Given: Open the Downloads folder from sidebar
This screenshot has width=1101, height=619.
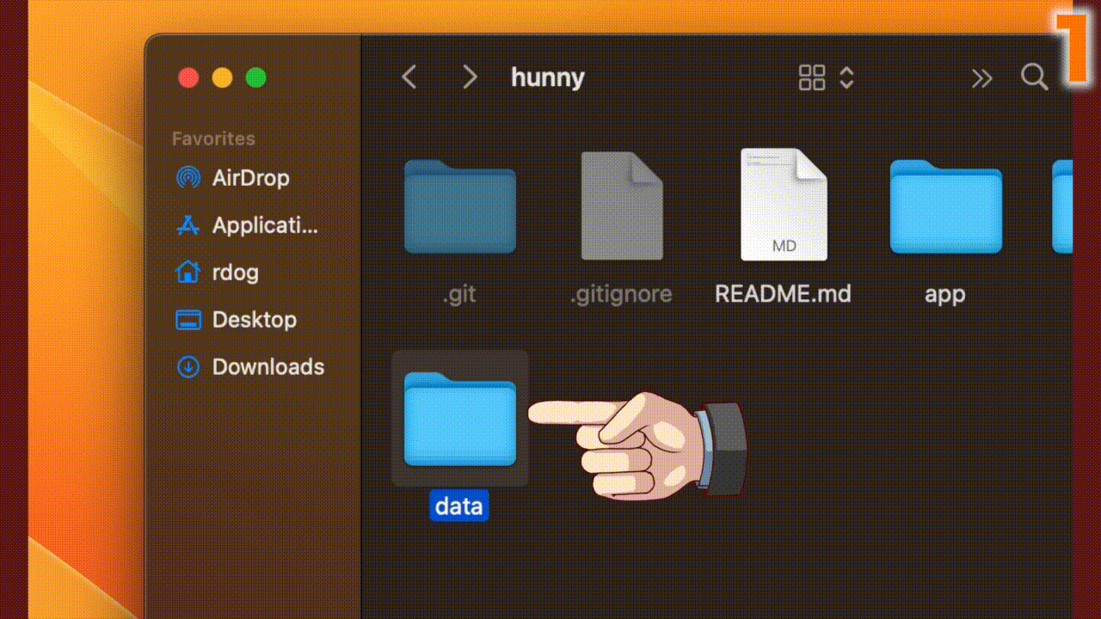Looking at the screenshot, I should click(268, 367).
